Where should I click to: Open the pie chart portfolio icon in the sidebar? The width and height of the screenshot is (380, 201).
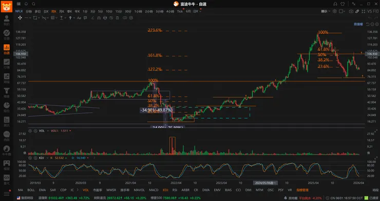point(7,105)
